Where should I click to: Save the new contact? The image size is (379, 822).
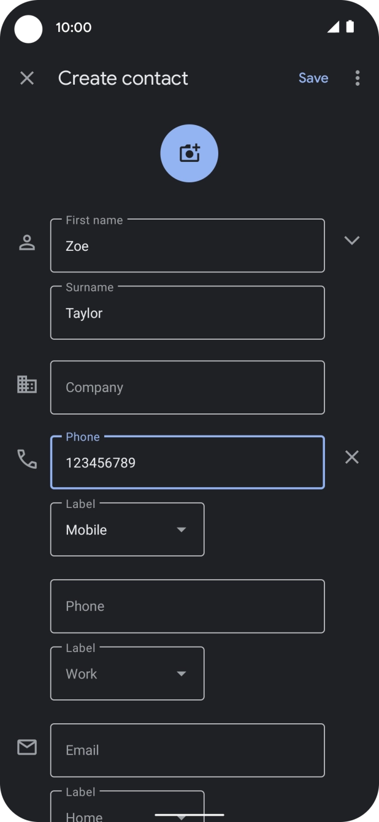point(313,78)
